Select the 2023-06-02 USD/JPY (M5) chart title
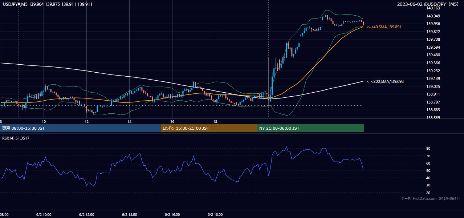The height and width of the screenshot is (218, 464). (428, 4)
